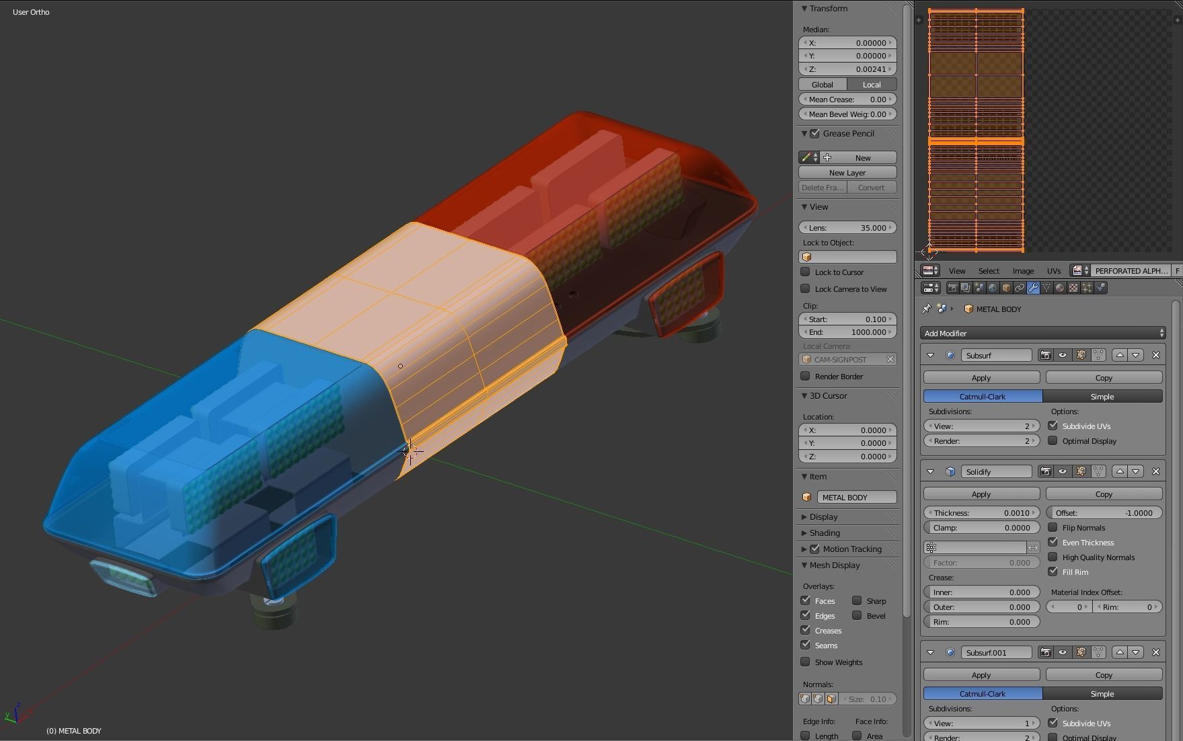Viewport: 1183px width, 741px height.
Task: Toggle viewport visibility eye of Solidify modifier
Action: click(x=1062, y=471)
